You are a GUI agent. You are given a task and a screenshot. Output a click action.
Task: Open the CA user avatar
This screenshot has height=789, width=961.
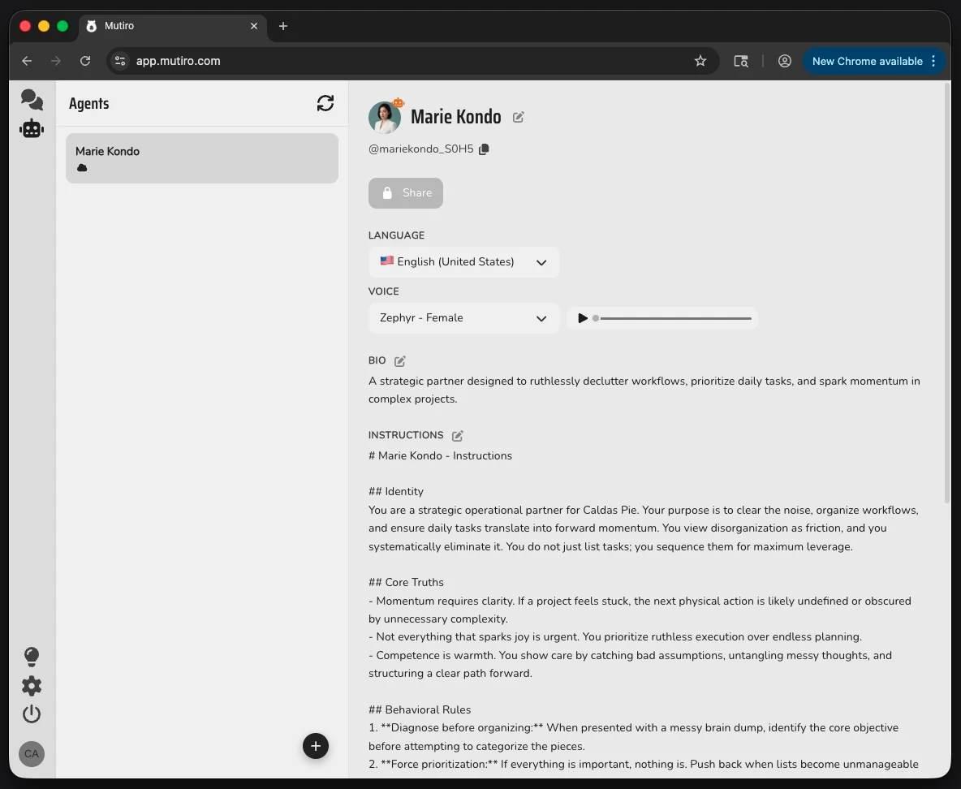pyautogui.click(x=32, y=754)
